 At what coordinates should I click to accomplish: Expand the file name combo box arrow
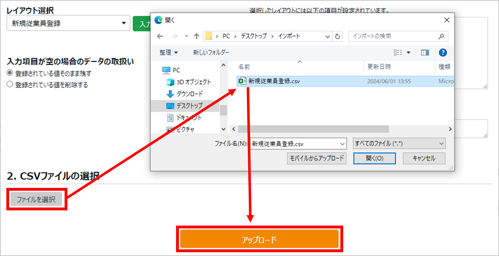click(x=342, y=144)
